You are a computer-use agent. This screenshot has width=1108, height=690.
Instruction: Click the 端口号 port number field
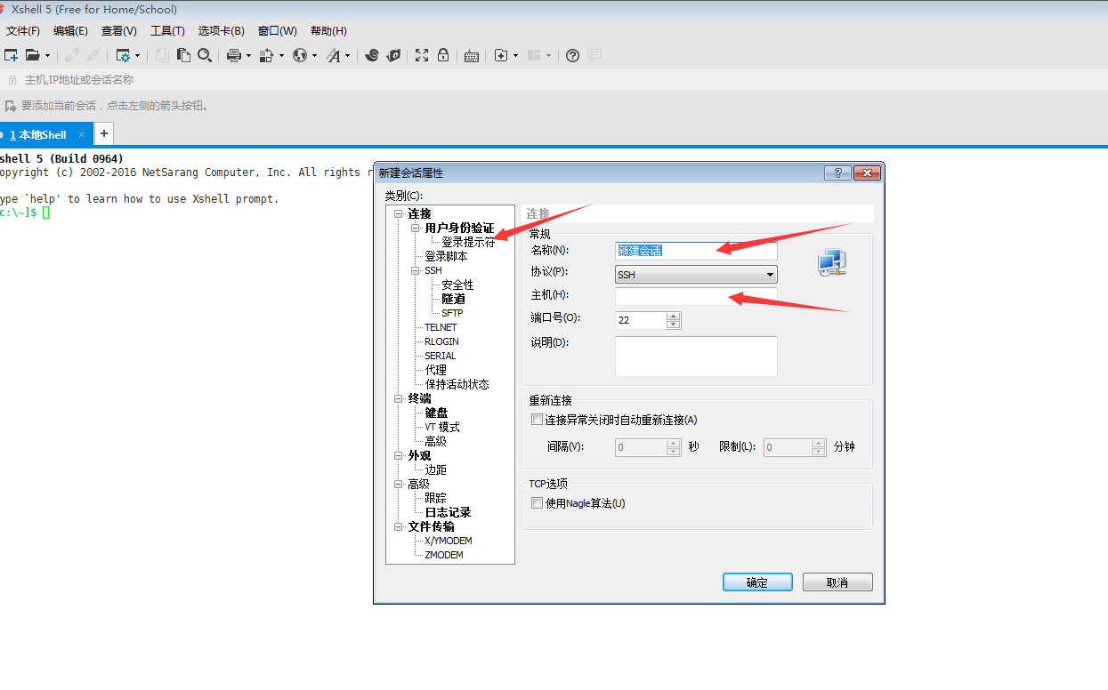point(641,320)
